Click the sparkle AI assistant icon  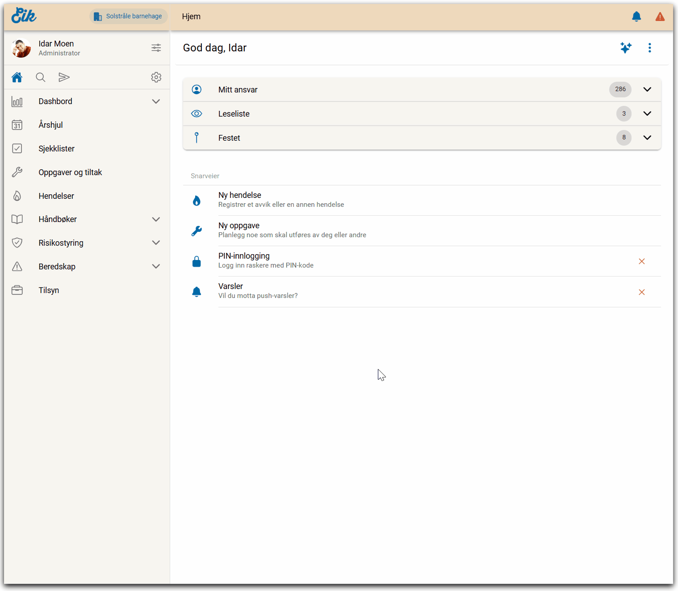click(626, 48)
